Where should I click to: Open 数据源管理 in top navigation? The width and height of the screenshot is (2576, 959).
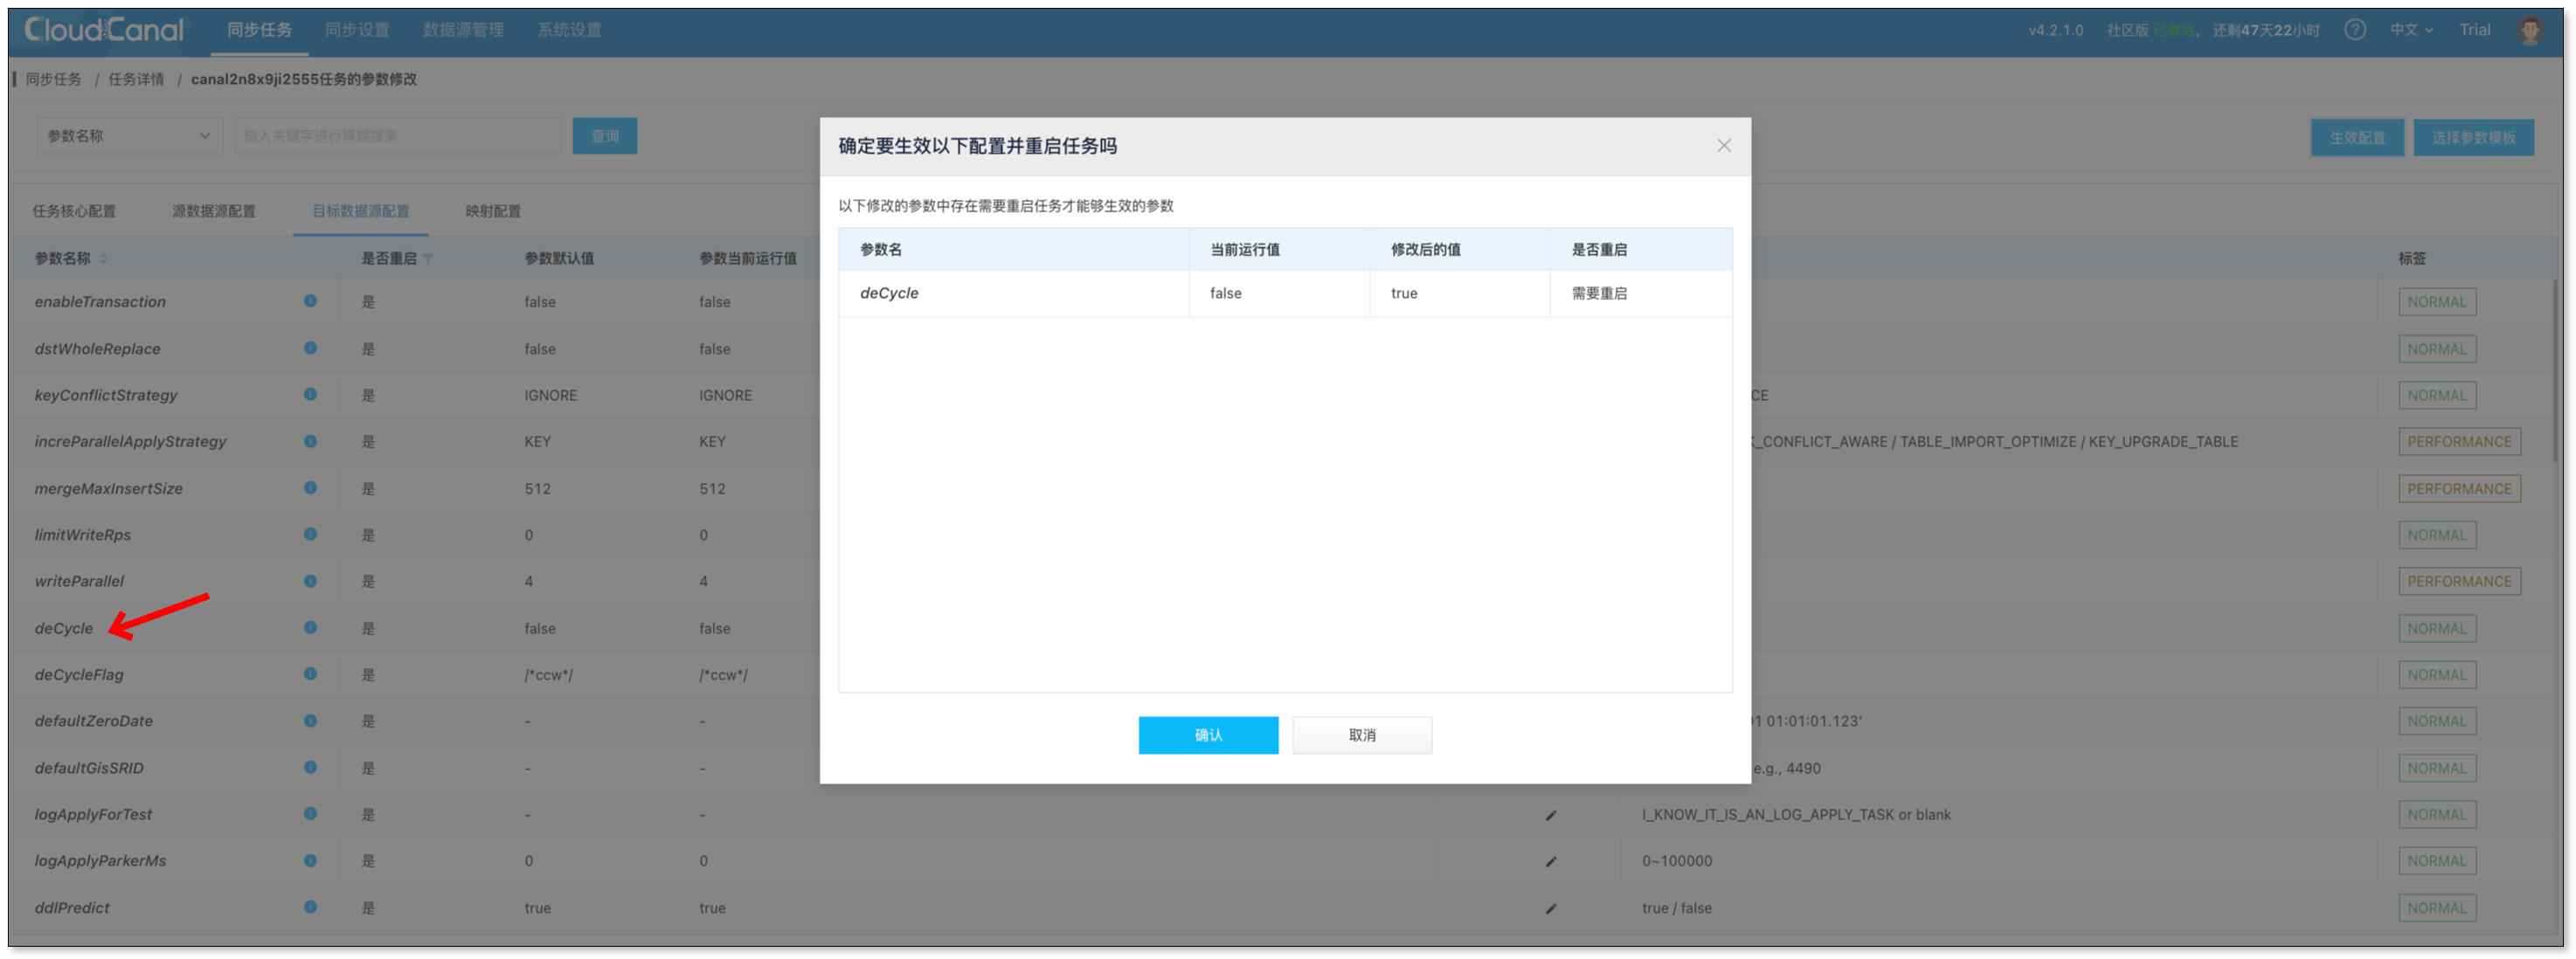[463, 30]
